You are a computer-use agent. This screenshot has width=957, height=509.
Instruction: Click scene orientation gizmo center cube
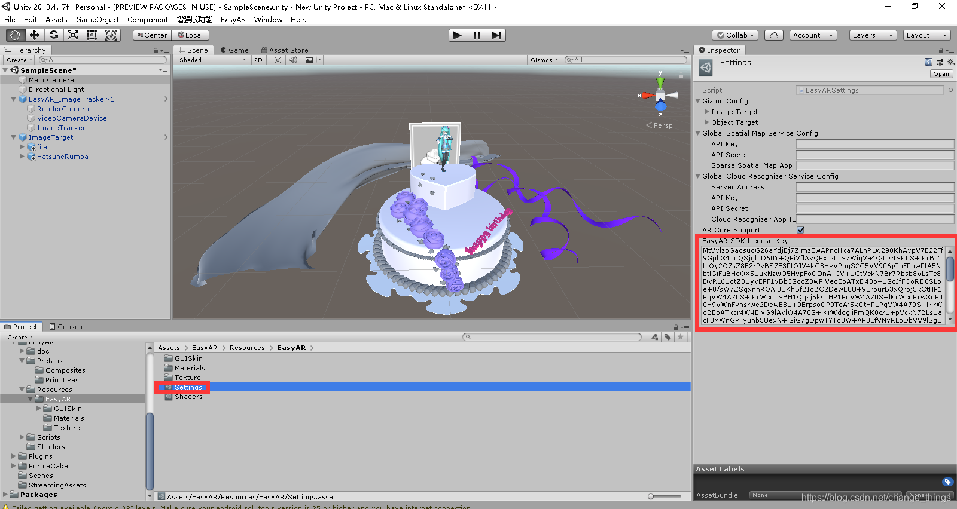click(660, 96)
